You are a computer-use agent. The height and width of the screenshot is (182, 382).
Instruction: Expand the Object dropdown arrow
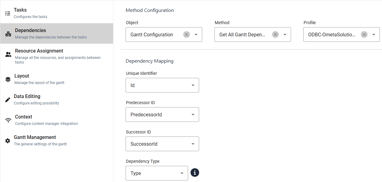tap(196, 35)
